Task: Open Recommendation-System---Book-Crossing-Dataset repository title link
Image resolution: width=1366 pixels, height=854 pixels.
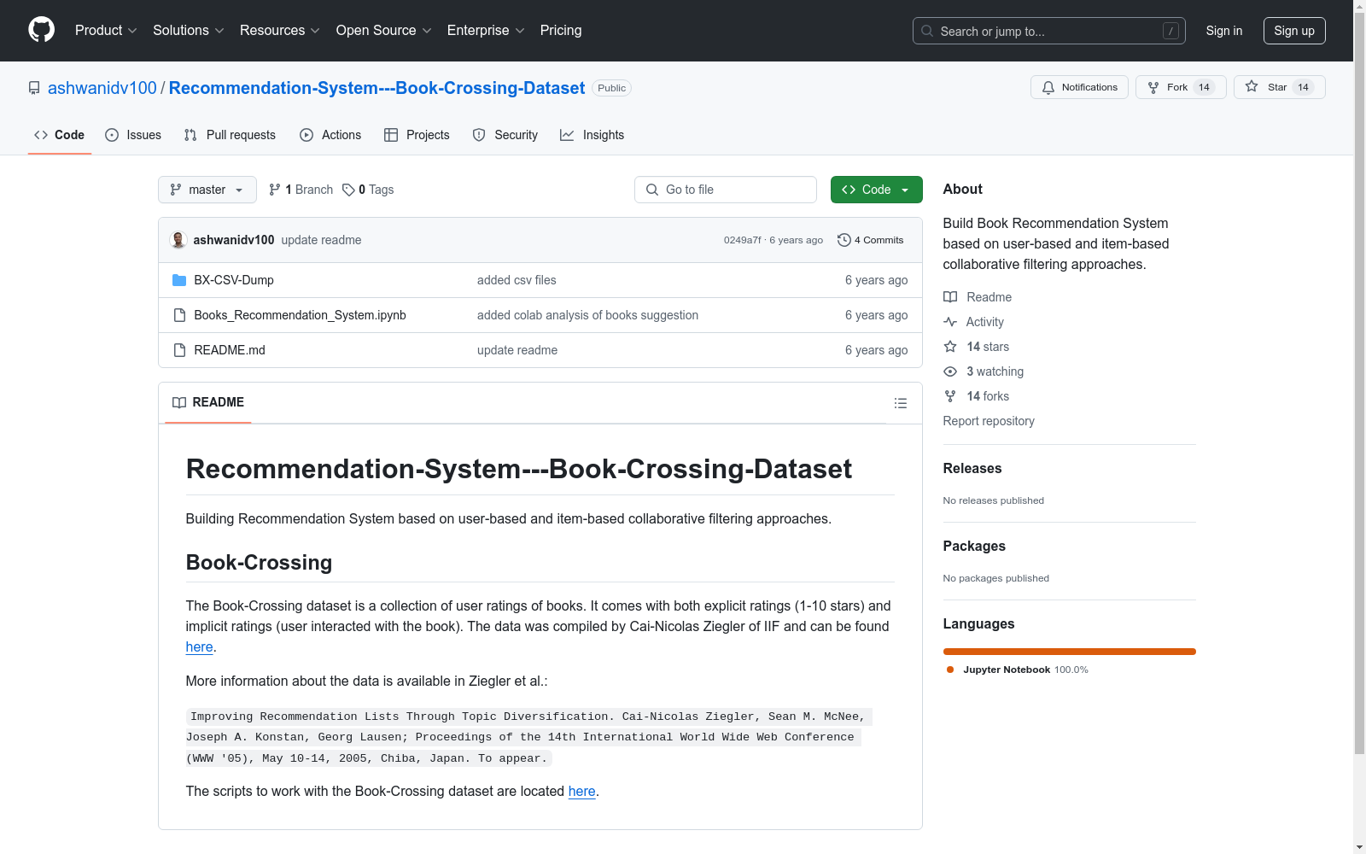Action: pyautogui.click(x=377, y=88)
